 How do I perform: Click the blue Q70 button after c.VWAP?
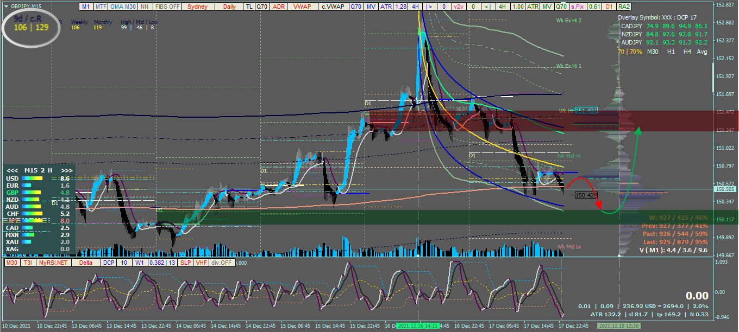pos(356,7)
